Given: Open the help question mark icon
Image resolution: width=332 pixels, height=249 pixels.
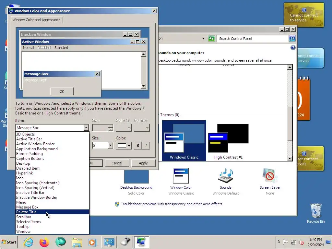Looking at the screenshot, I should point(293,48).
